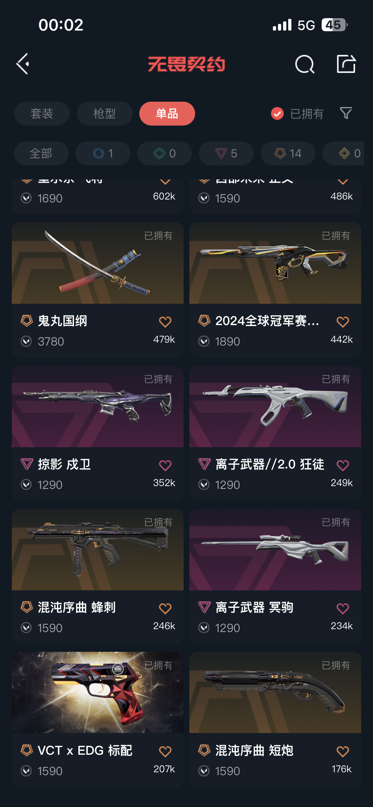Open 混沌序曲 蜂刺 weapon thumbnail
The width and height of the screenshot is (373, 807).
point(98,549)
